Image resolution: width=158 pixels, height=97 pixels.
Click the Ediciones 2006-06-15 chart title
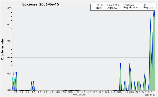[x=41, y=4]
